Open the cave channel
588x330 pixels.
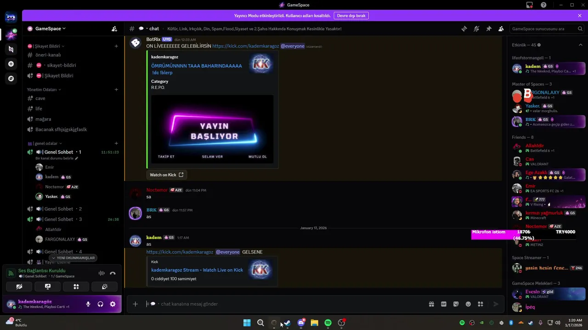pos(73,98)
